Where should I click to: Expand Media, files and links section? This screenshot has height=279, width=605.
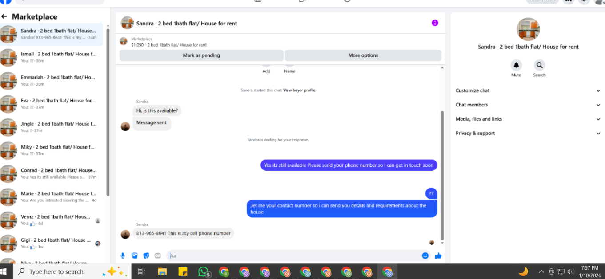(x=528, y=119)
